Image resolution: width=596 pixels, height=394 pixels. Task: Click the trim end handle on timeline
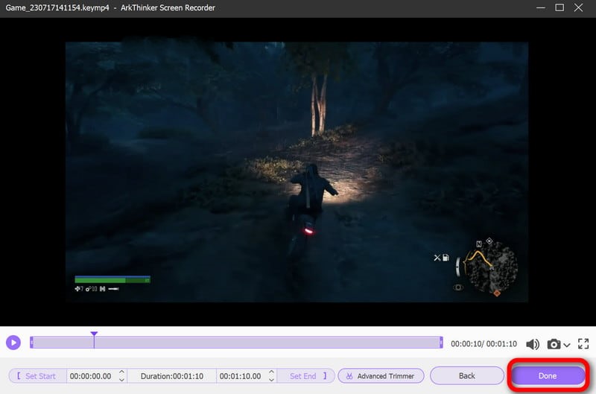coord(441,343)
